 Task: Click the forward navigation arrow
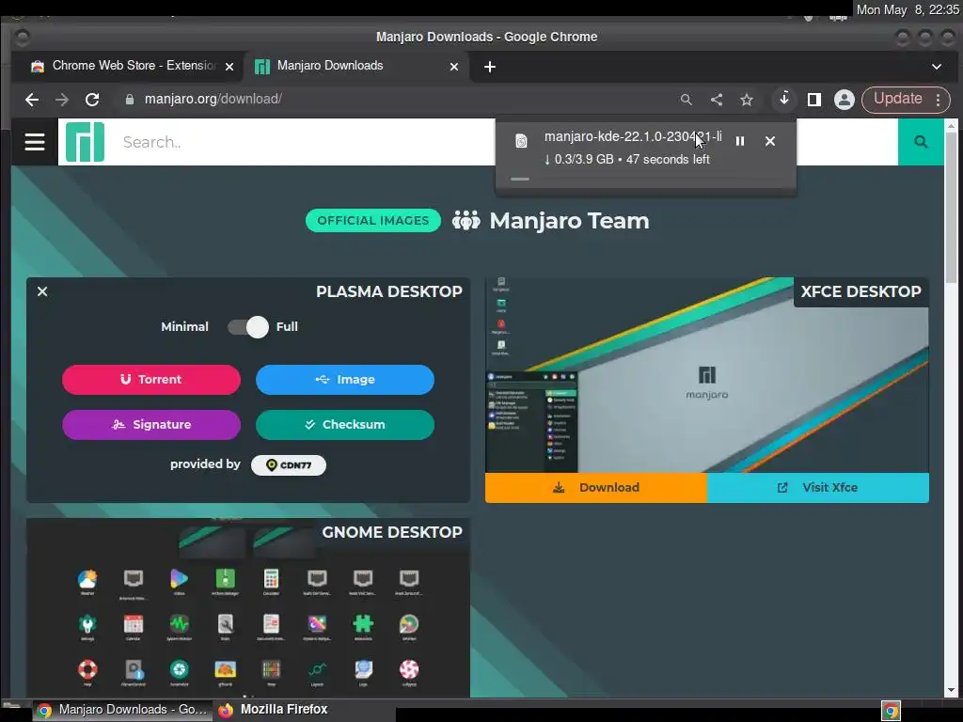(x=62, y=100)
